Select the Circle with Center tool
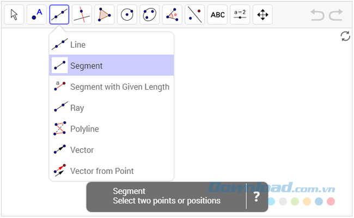The image size is (354, 218). [x=127, y=15]
